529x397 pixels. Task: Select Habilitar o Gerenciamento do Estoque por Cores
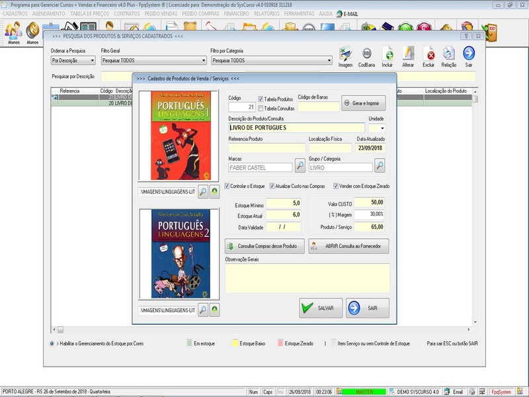pos(52,343)
